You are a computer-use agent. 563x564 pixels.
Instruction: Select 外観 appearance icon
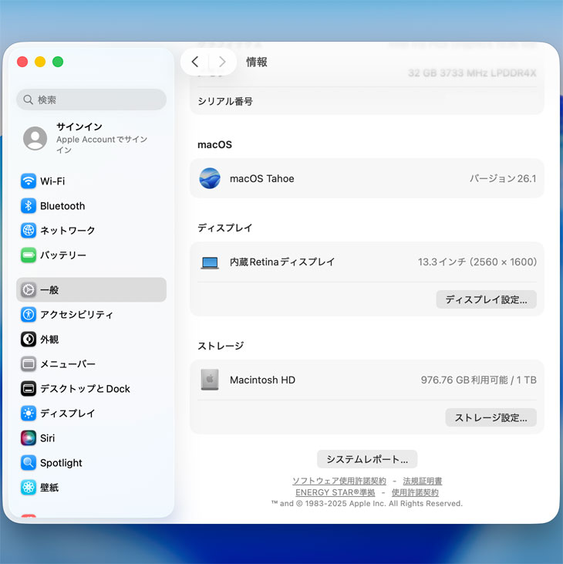tap(29, 339)
